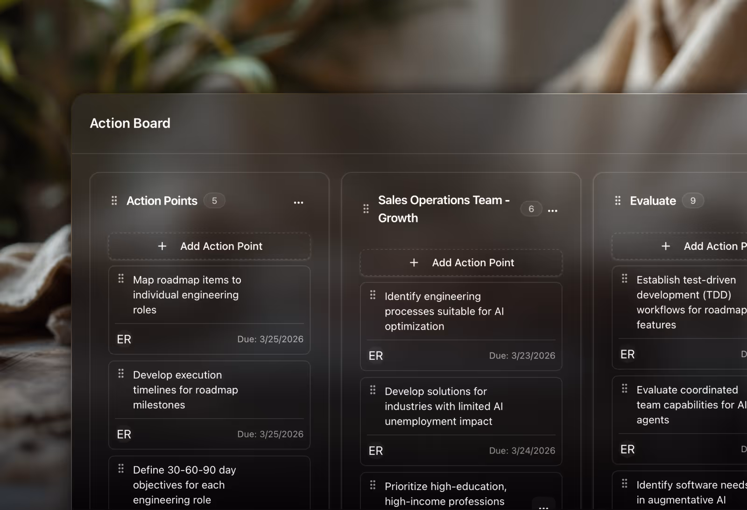The height and width of the screenshot is (510, 747).
Task: Click the plus icon in Evaluate column
Action: [666, 246]
